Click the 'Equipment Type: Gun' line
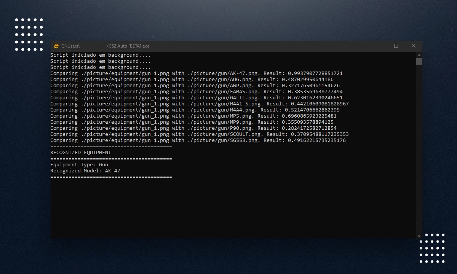This screenshot has width=457, height=274. click(79, 165)
